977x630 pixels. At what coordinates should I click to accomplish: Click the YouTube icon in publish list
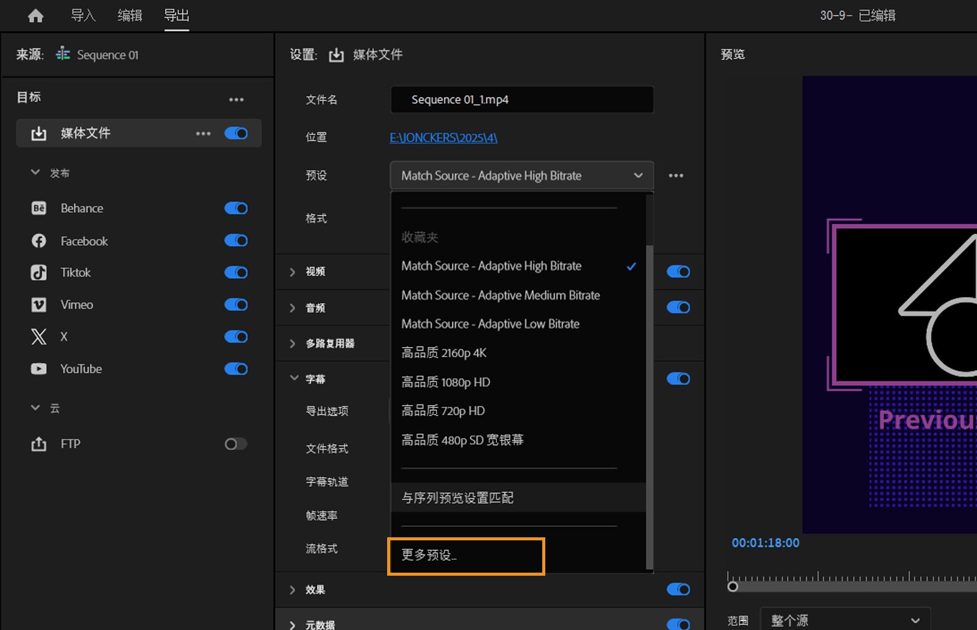[x=38, y=368]
